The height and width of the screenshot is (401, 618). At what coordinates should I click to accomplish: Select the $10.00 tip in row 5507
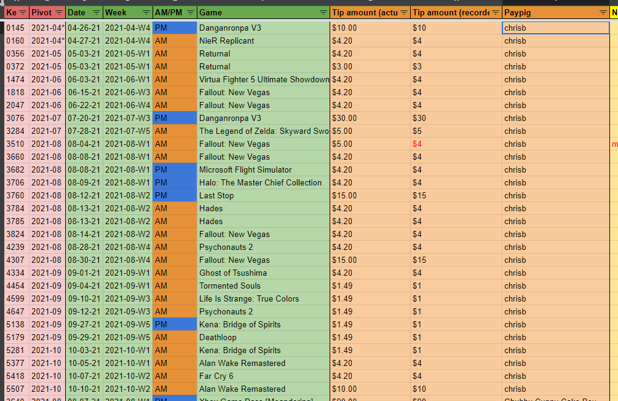[370, 389]
